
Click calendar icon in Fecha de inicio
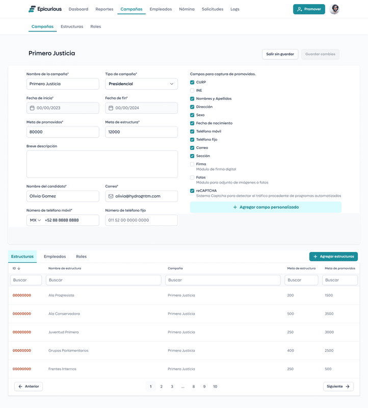[32, 108]
